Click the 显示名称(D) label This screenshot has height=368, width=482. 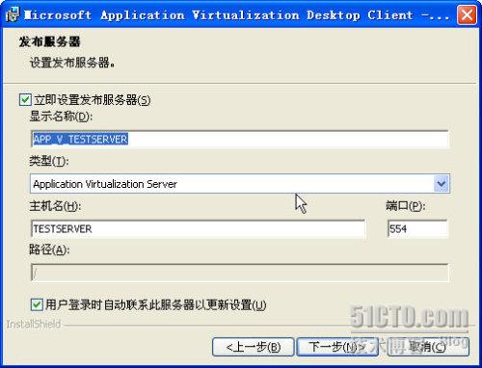tap(61, 117)
